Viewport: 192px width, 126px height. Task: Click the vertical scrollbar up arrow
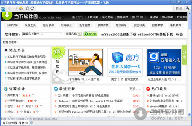pyautogui.click(x=189, y=13)
